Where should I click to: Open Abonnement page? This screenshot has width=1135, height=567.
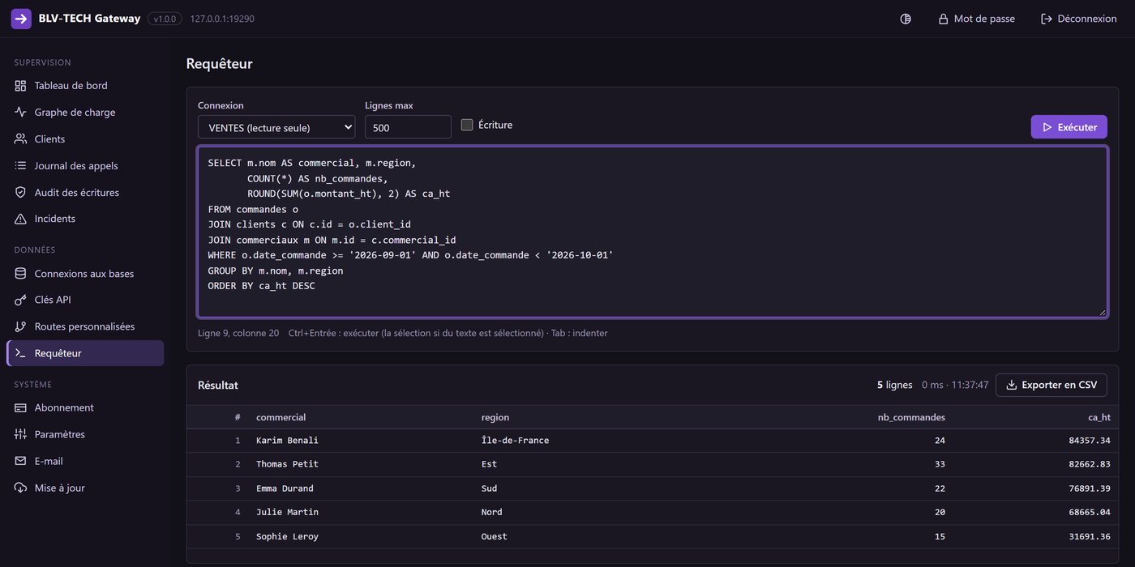click(85, 407)
